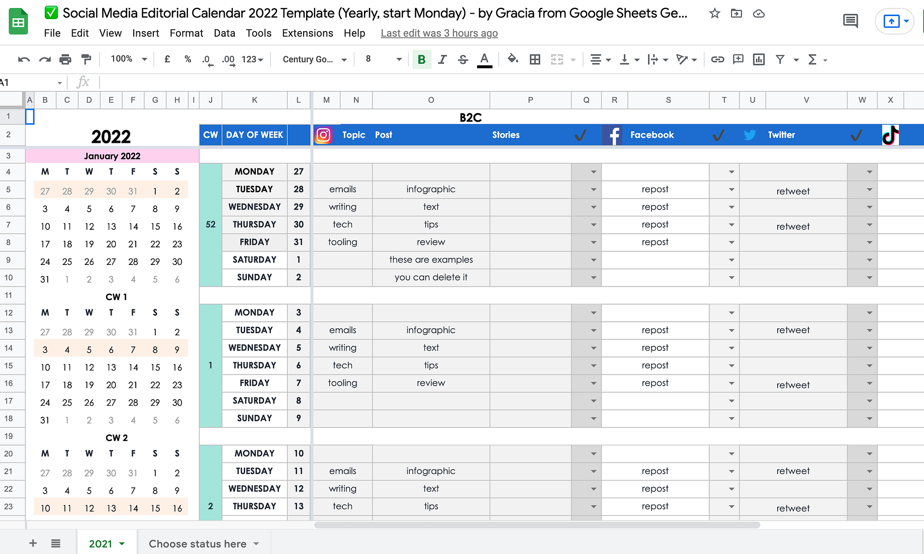Open the Extensions menu

pyautogui.click(x=307, y=33)
